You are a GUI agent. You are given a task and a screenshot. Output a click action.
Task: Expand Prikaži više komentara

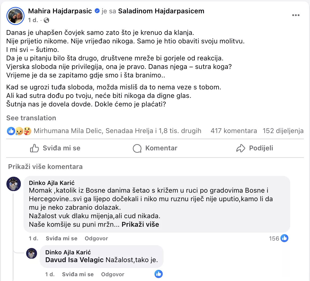45,167
